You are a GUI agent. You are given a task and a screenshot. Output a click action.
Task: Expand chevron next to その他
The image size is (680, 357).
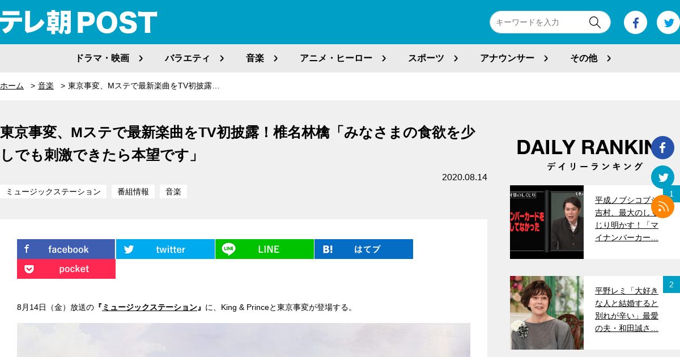(609, 58)
